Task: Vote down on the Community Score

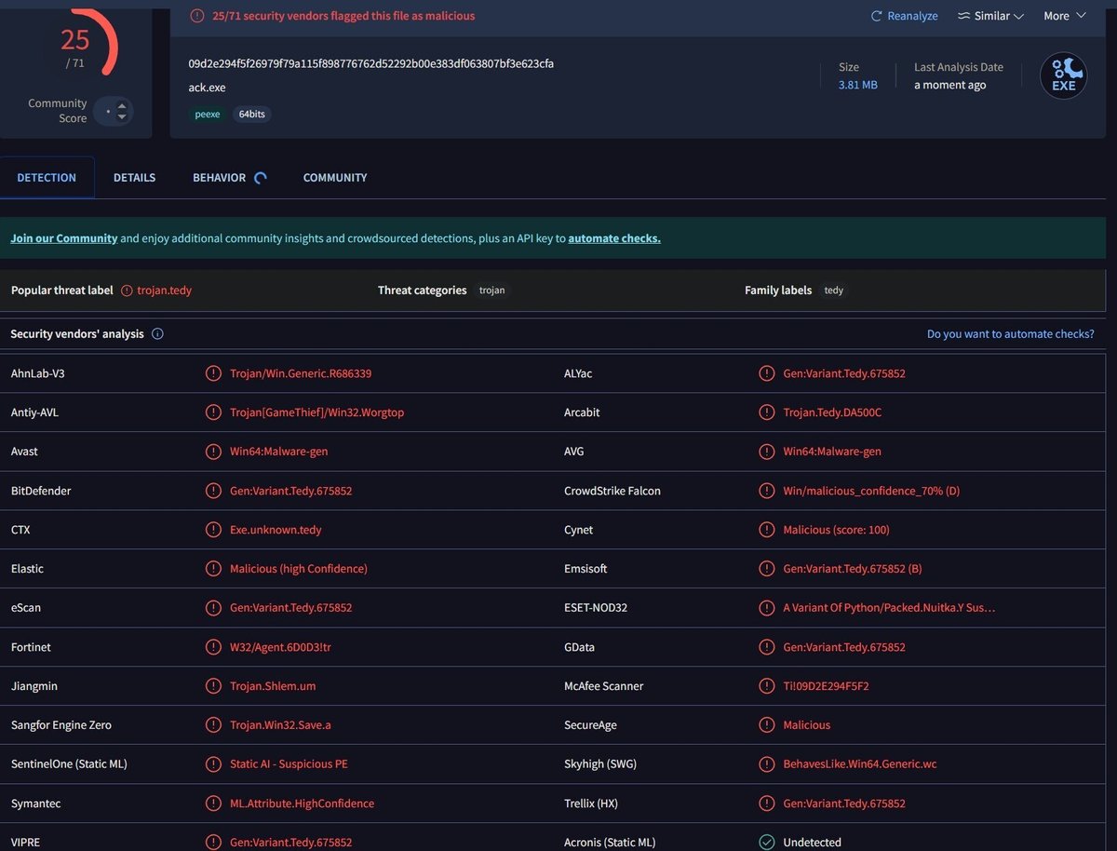Action: 122,118
